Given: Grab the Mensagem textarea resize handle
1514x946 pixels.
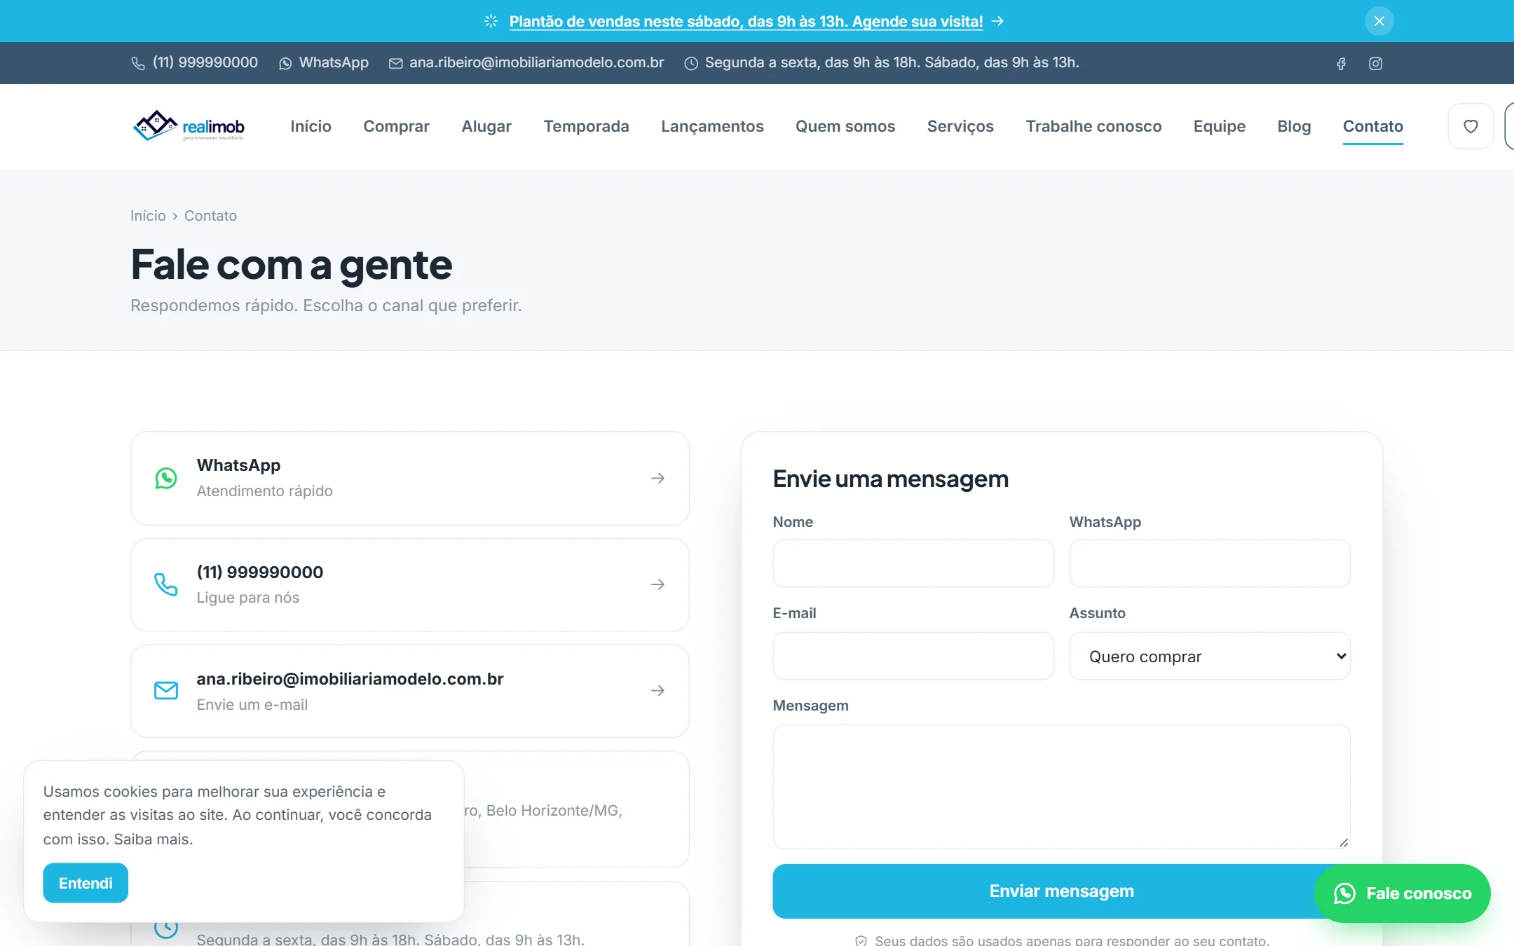Looking at the screenshot, I should click(1344, 842).
